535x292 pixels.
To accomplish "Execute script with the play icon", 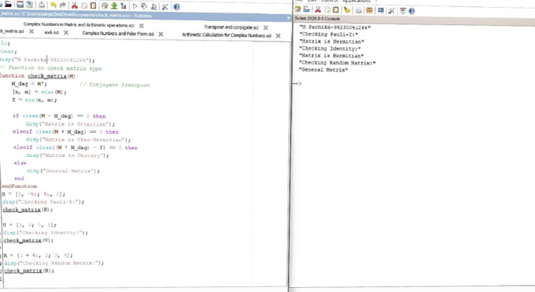I will [134, 6].
